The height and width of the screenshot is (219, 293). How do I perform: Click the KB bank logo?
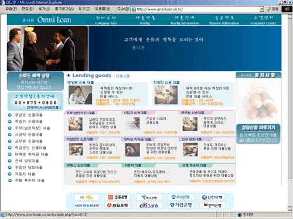(x=87, y=197)
